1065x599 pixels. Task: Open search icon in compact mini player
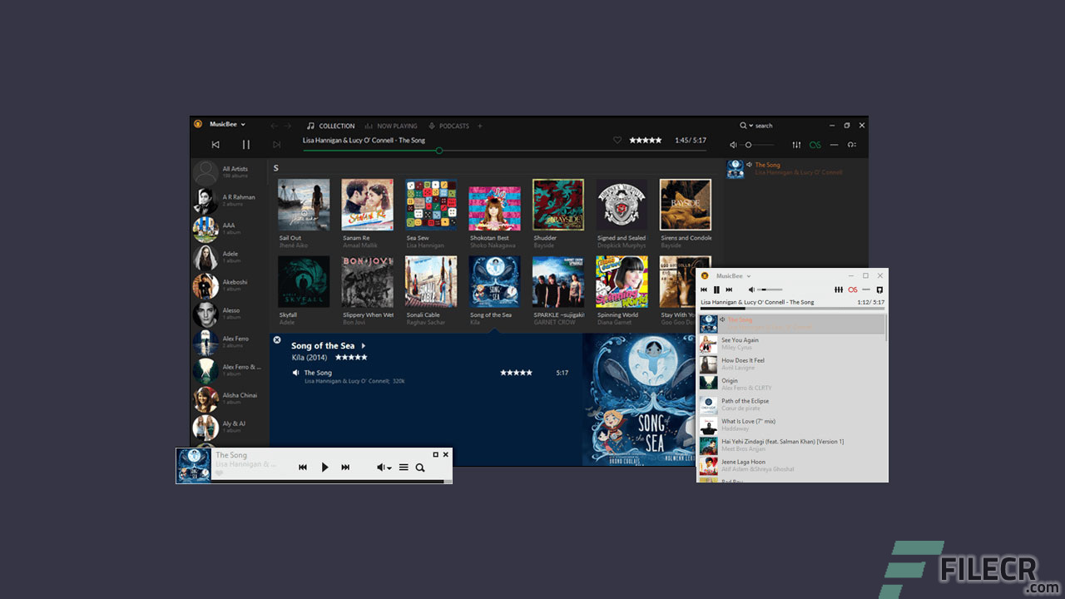(x=420, y=468)
